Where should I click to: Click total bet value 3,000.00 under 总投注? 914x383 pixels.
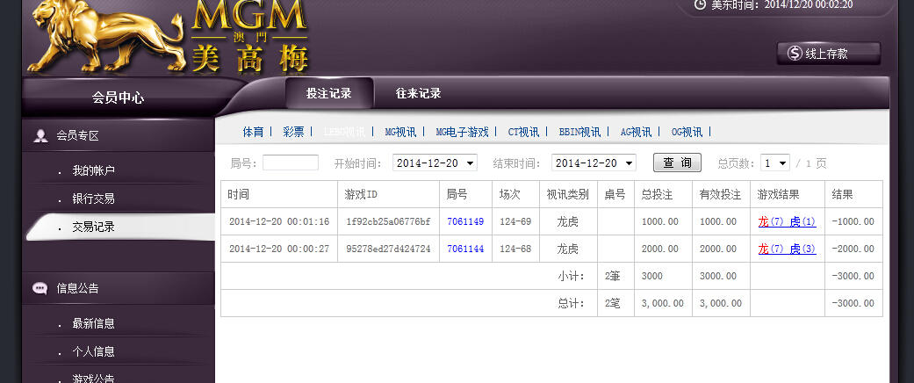662,303
